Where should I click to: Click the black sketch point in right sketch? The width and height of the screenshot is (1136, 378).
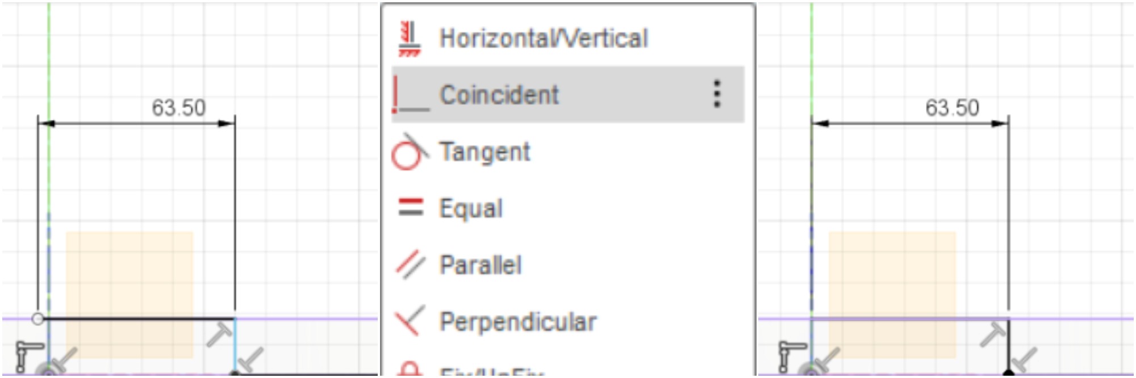(1009, 373)
